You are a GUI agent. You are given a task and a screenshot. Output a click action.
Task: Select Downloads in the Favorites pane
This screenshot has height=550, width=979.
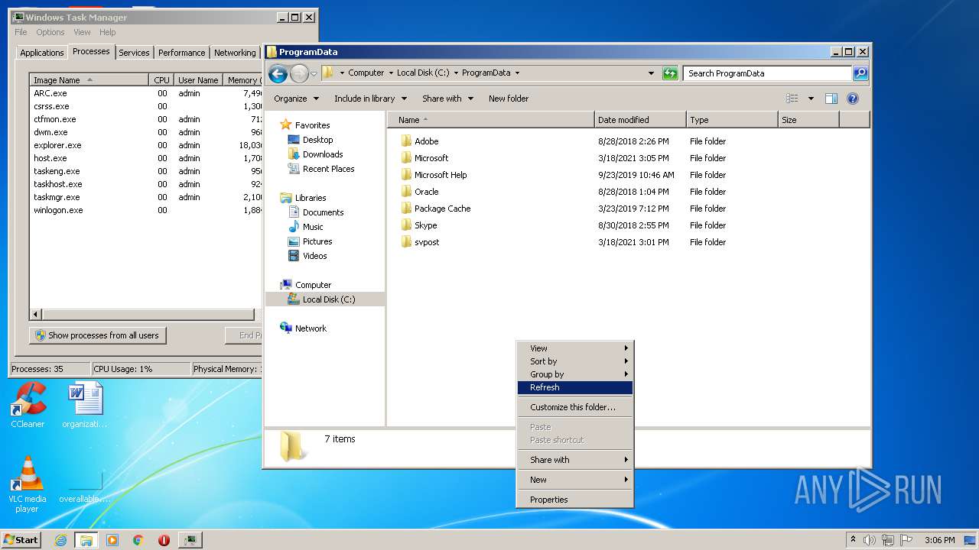(x=322, y=154)
